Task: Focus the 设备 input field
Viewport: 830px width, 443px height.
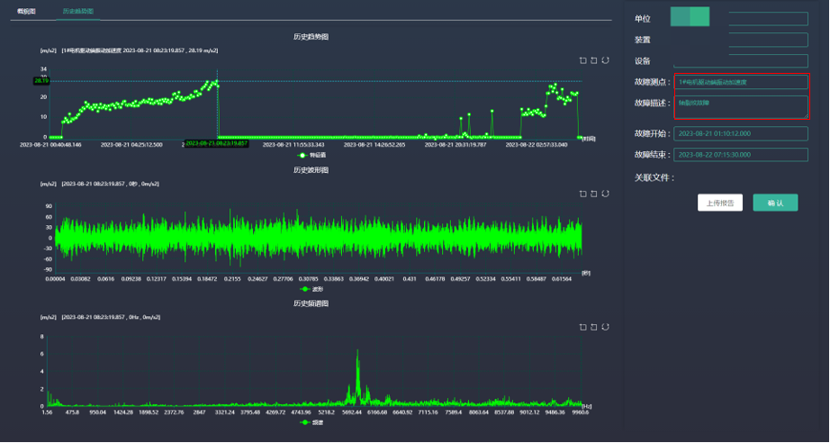Action: (x=741, y=61)
